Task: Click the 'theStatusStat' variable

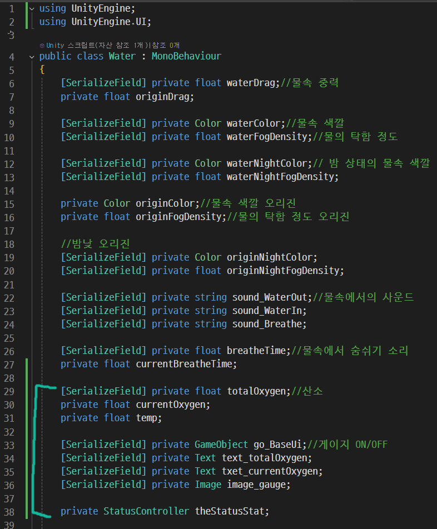Action: tap(230, 511)
